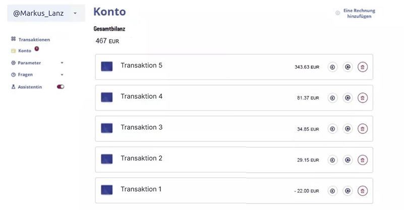Open the Transaktion 4 entry

point(142,96)
